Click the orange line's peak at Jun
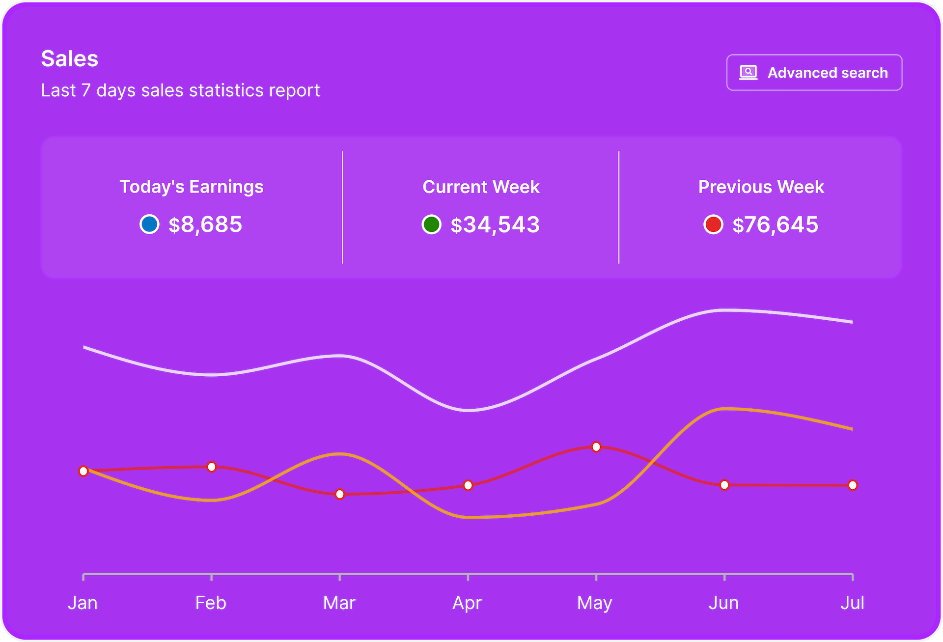943x642 pixels. click(724, 409)
